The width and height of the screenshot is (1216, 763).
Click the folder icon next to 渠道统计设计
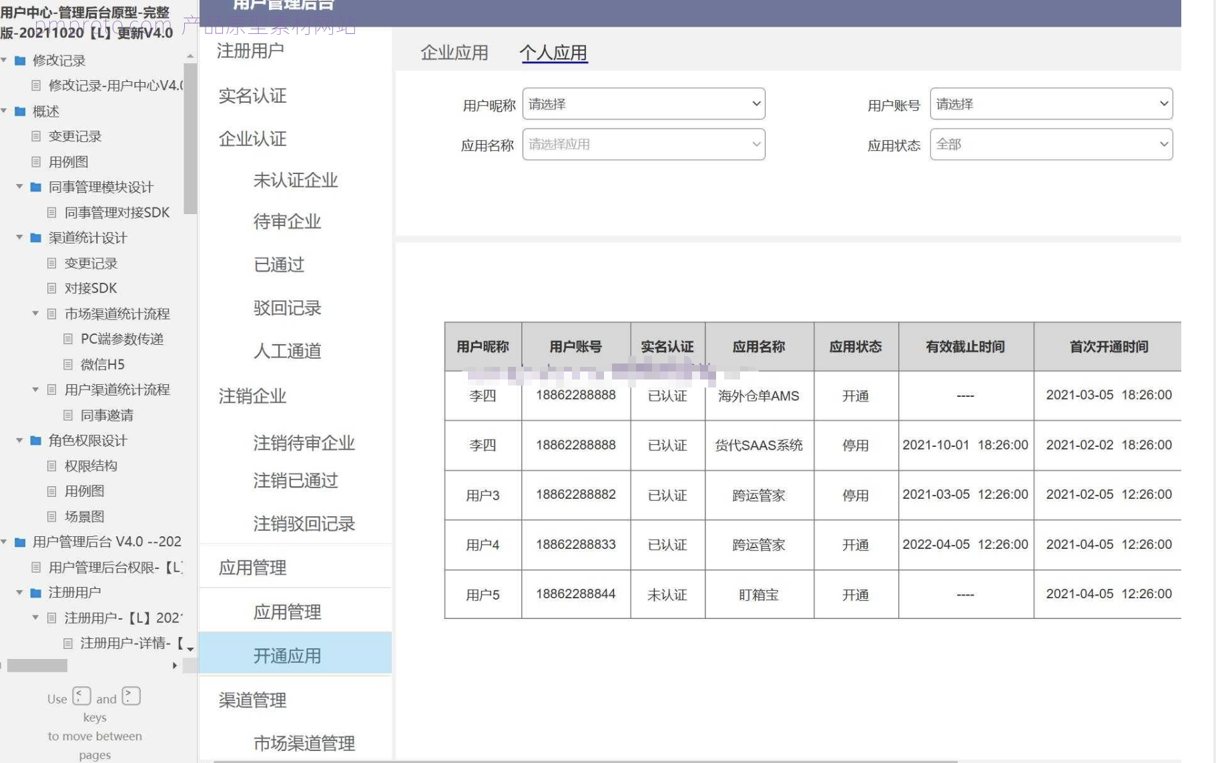(x=36, y=238)
